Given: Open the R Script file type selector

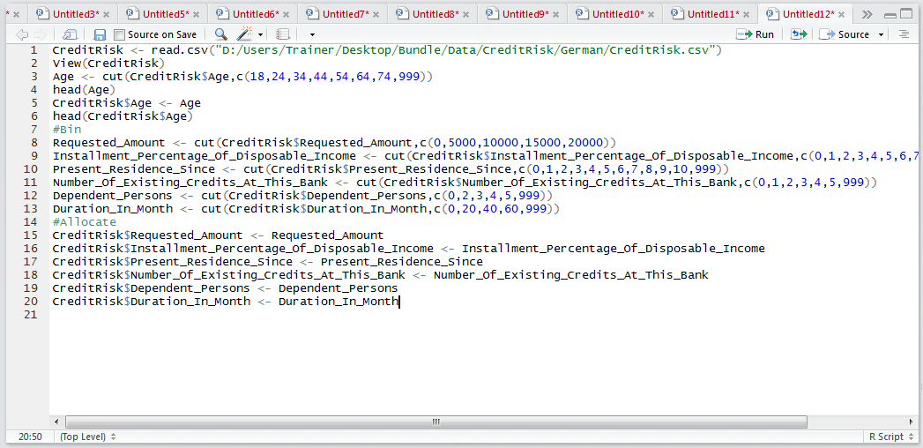Looking at the screenshot, I should [890, 437].
